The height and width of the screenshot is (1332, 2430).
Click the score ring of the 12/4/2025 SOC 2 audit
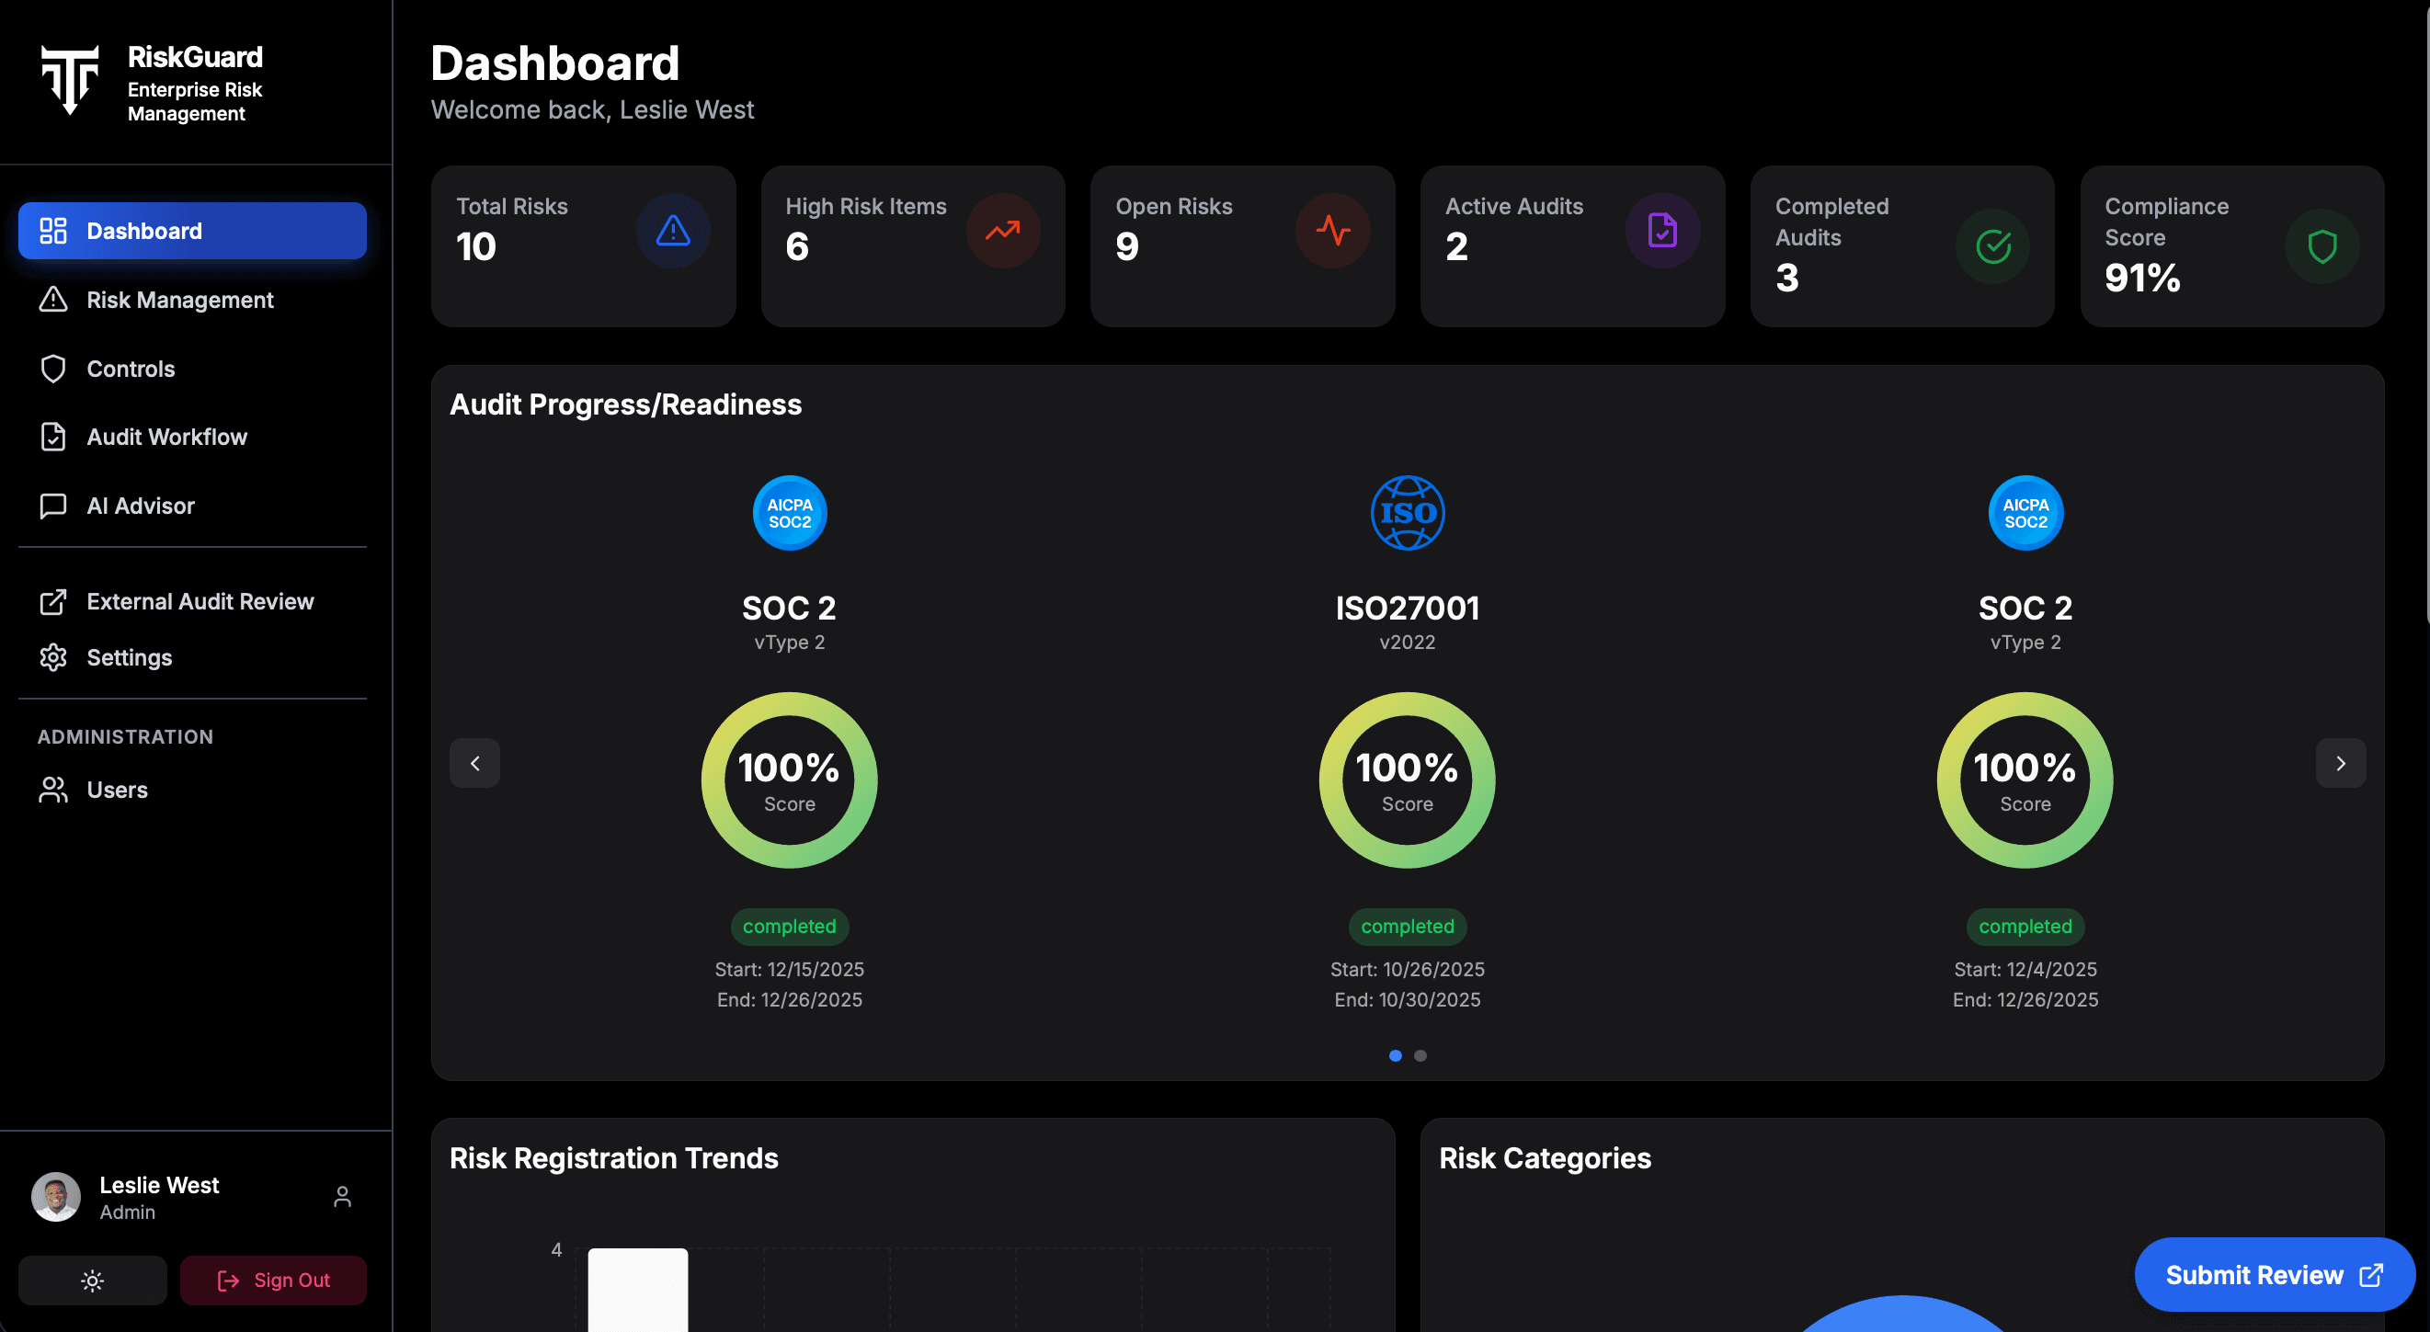click(x=2025, y=780)
